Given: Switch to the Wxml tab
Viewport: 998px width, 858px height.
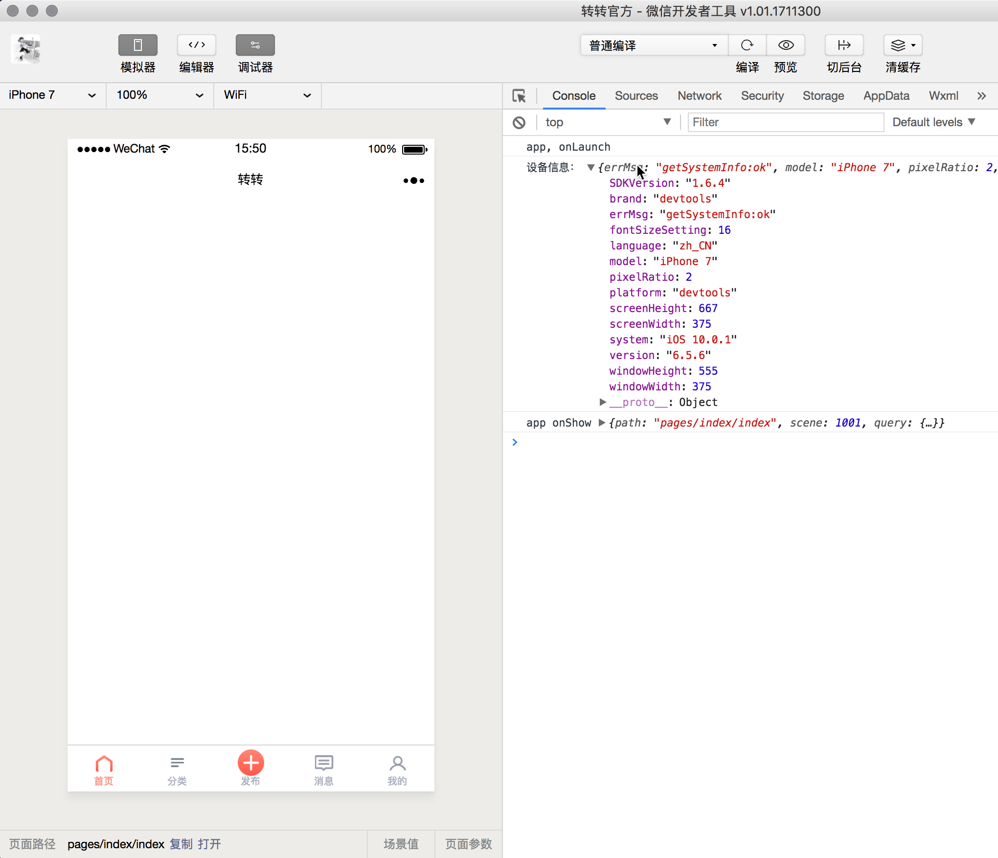Looking at the screenshot, I should click(x=944, y=96).
